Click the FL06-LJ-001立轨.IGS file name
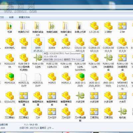This screenshot has width=133, height=133. (52, 65)
